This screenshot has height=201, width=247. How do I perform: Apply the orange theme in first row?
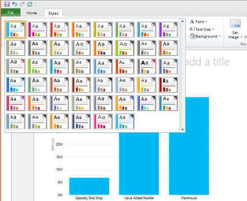tap(81, 30)
